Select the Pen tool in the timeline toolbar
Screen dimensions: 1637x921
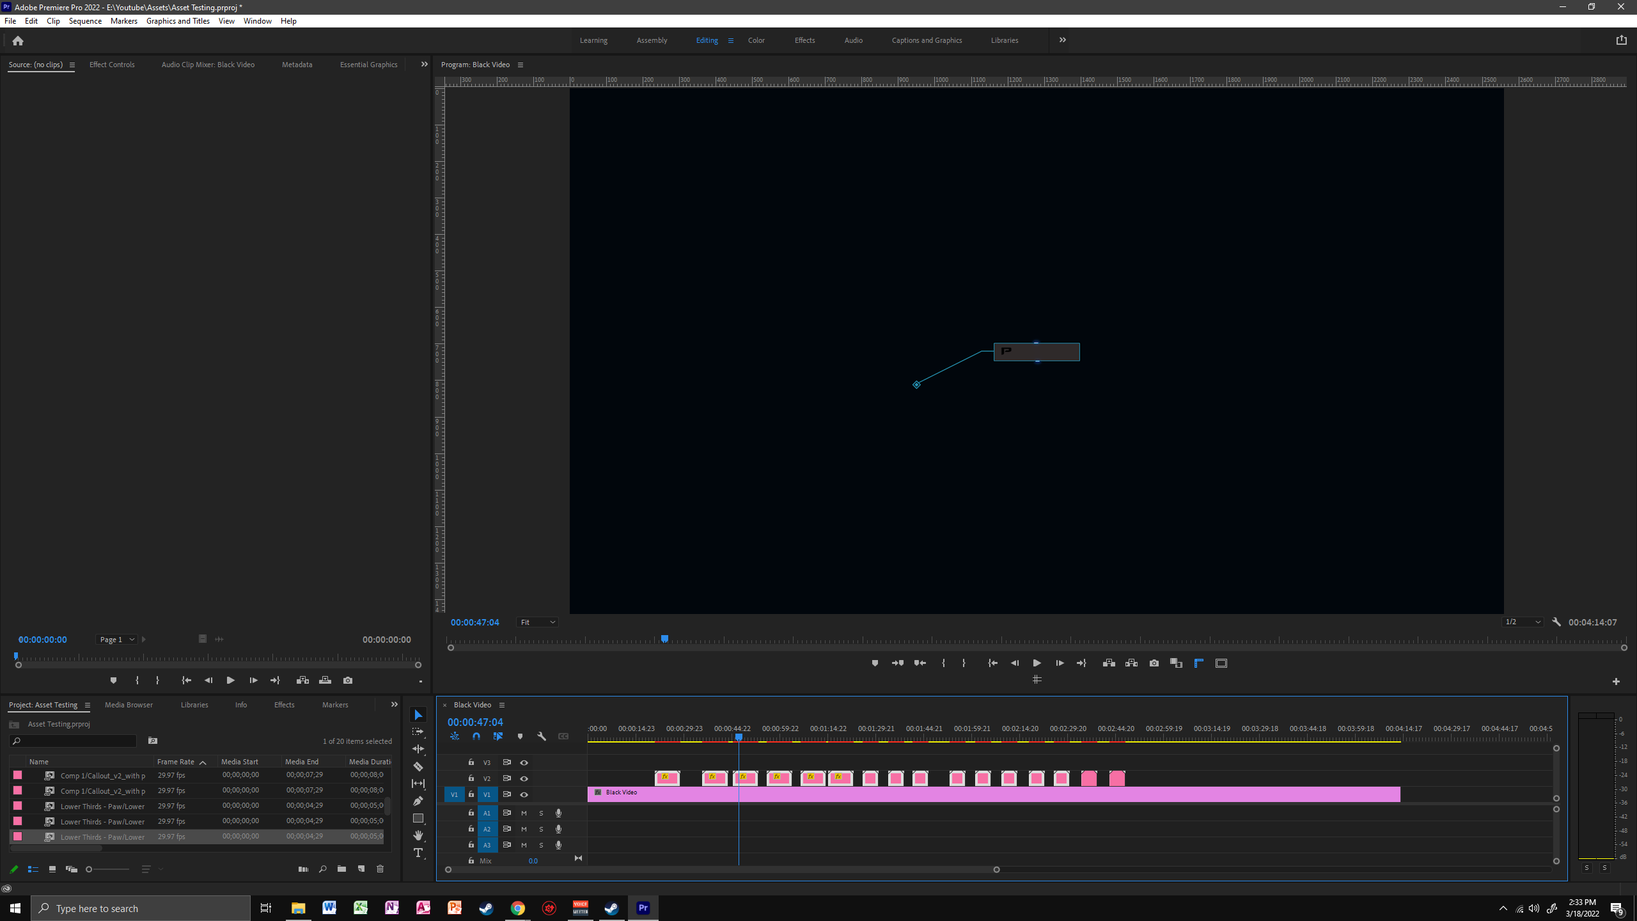(x=418, y=801)
